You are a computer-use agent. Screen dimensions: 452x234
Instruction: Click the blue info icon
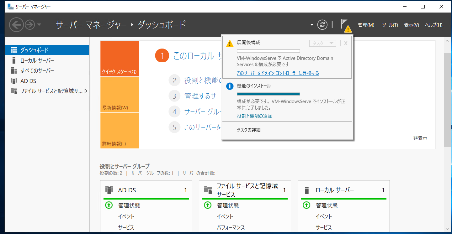coord(230,86)
